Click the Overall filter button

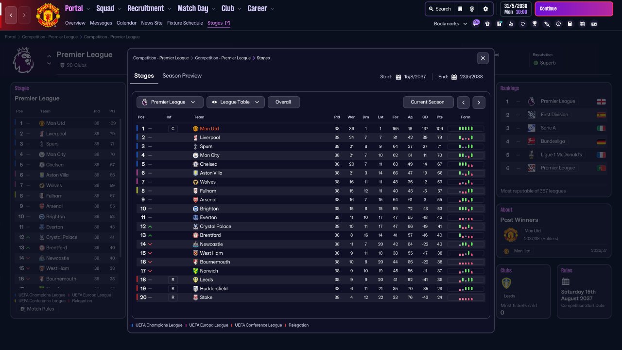[284, 102]
